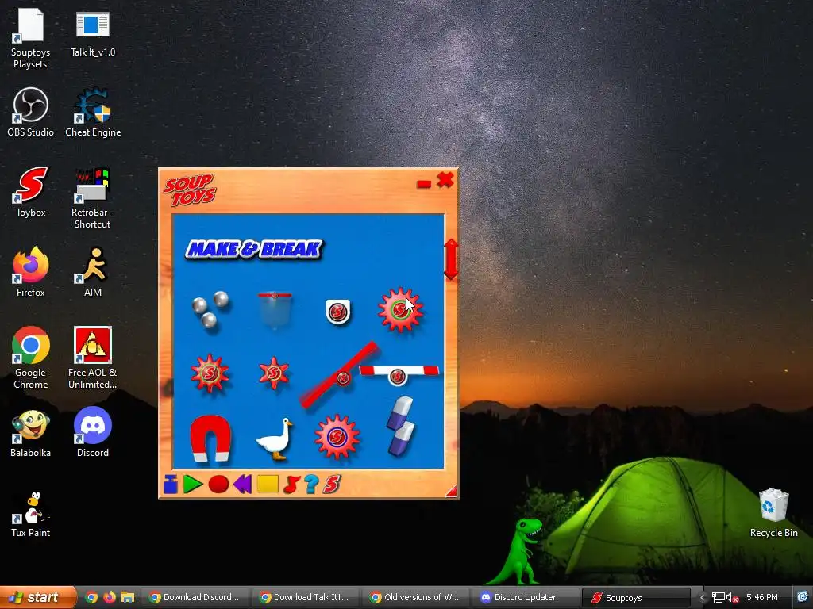Screen dimensions: 813x609
Task: Select the Souptoys Playsets desktop shortcut
Action: coord(31,38)
